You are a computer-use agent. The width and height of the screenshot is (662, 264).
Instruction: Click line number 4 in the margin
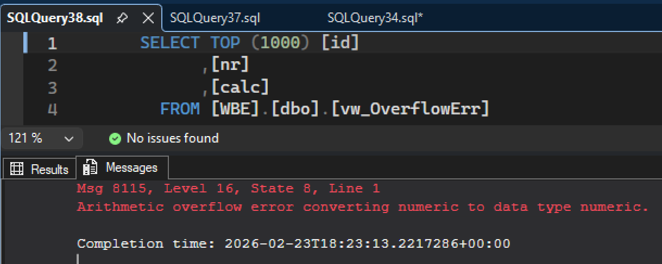pos(52,110)
